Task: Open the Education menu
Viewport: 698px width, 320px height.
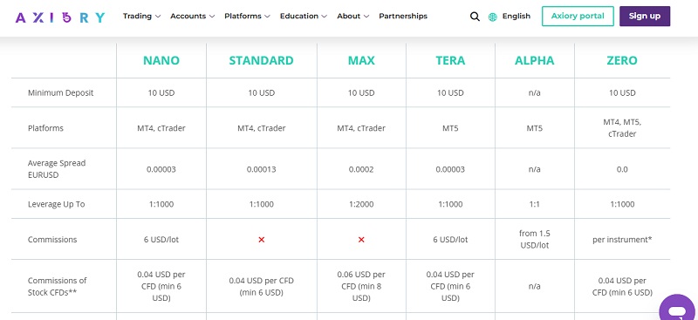Action: (x=303, y=16)
